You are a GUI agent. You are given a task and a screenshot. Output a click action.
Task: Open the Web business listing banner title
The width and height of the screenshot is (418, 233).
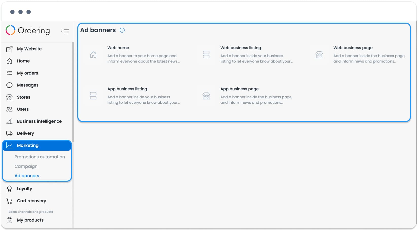tap(241, 48)
